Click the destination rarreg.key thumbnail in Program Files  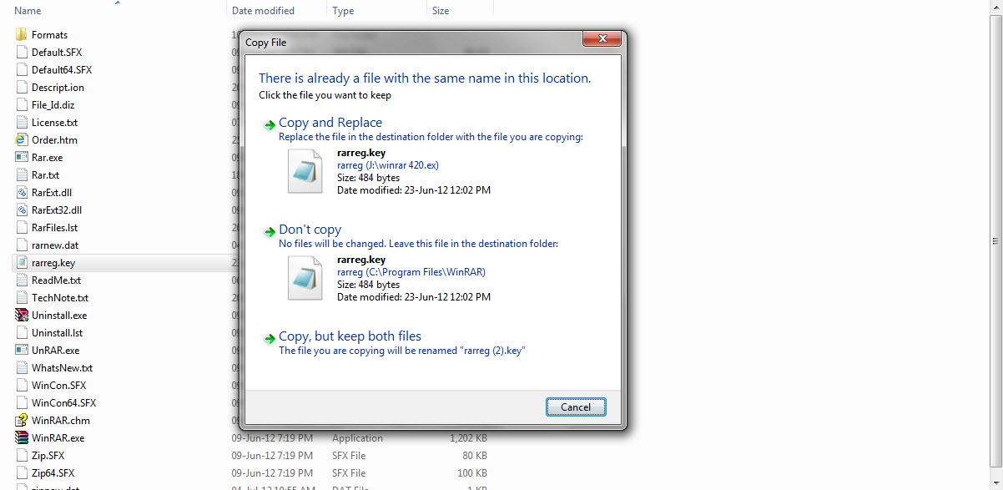click(305, 279)
